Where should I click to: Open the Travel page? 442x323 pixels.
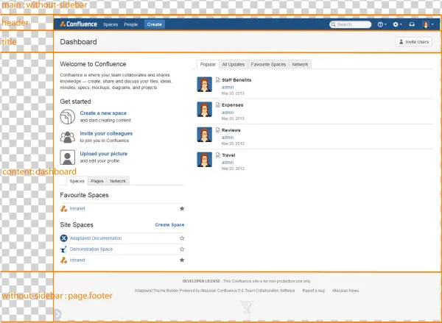(x=228, y=155)
